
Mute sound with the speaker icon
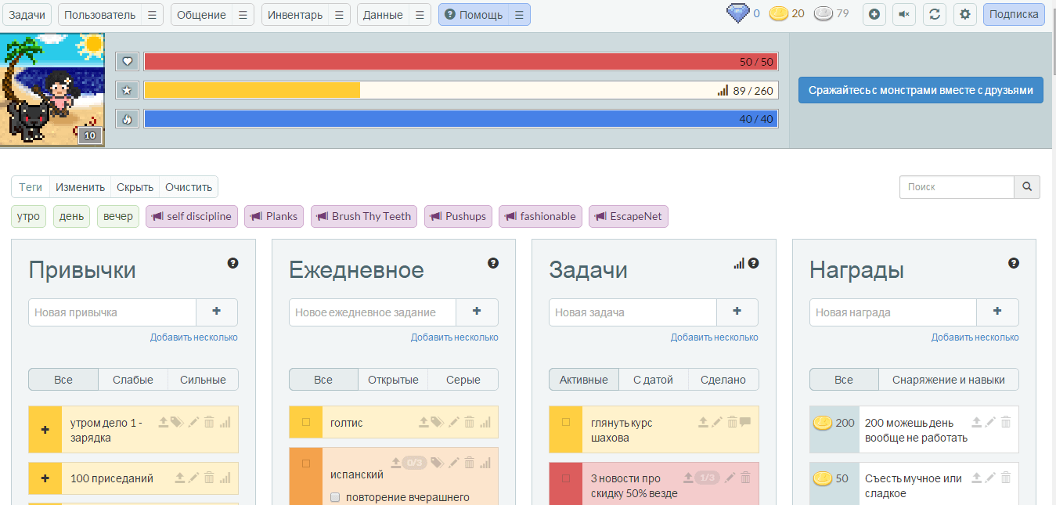(x=904, y=14)
